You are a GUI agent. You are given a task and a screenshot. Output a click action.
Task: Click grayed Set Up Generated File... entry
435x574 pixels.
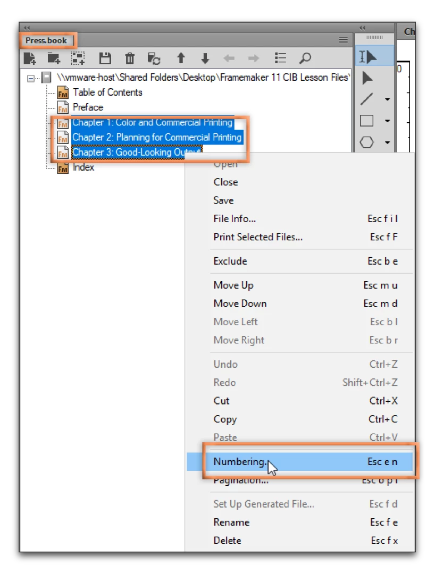299,504
